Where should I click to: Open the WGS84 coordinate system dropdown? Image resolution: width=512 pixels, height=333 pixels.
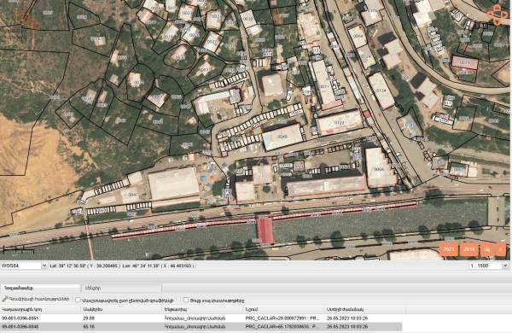tap(24, 266)
